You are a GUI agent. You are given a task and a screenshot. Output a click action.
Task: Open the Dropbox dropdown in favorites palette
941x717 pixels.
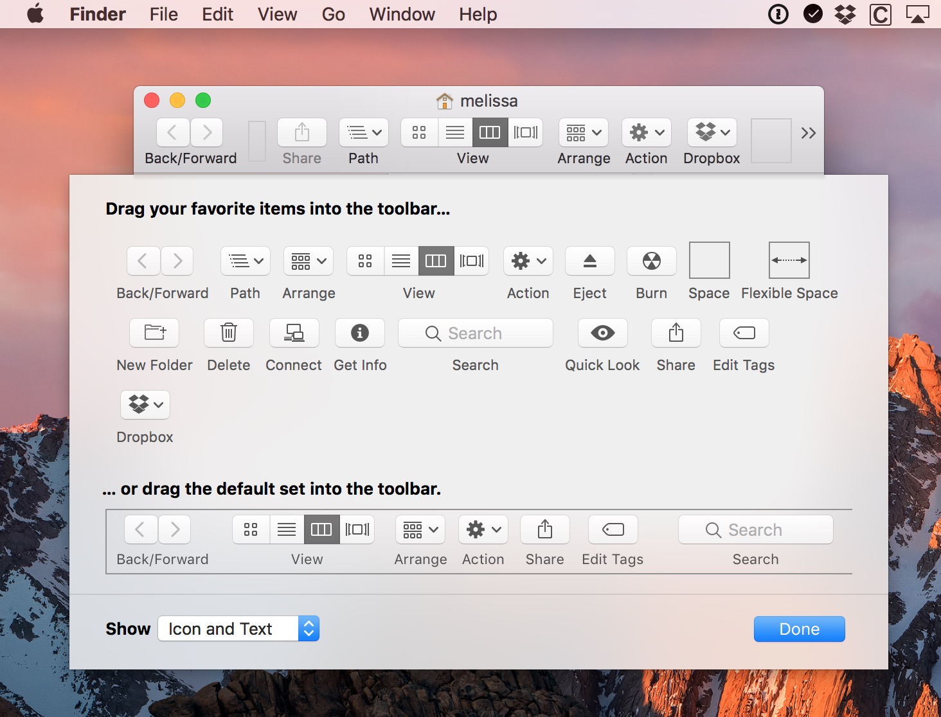tap(145, 405)
